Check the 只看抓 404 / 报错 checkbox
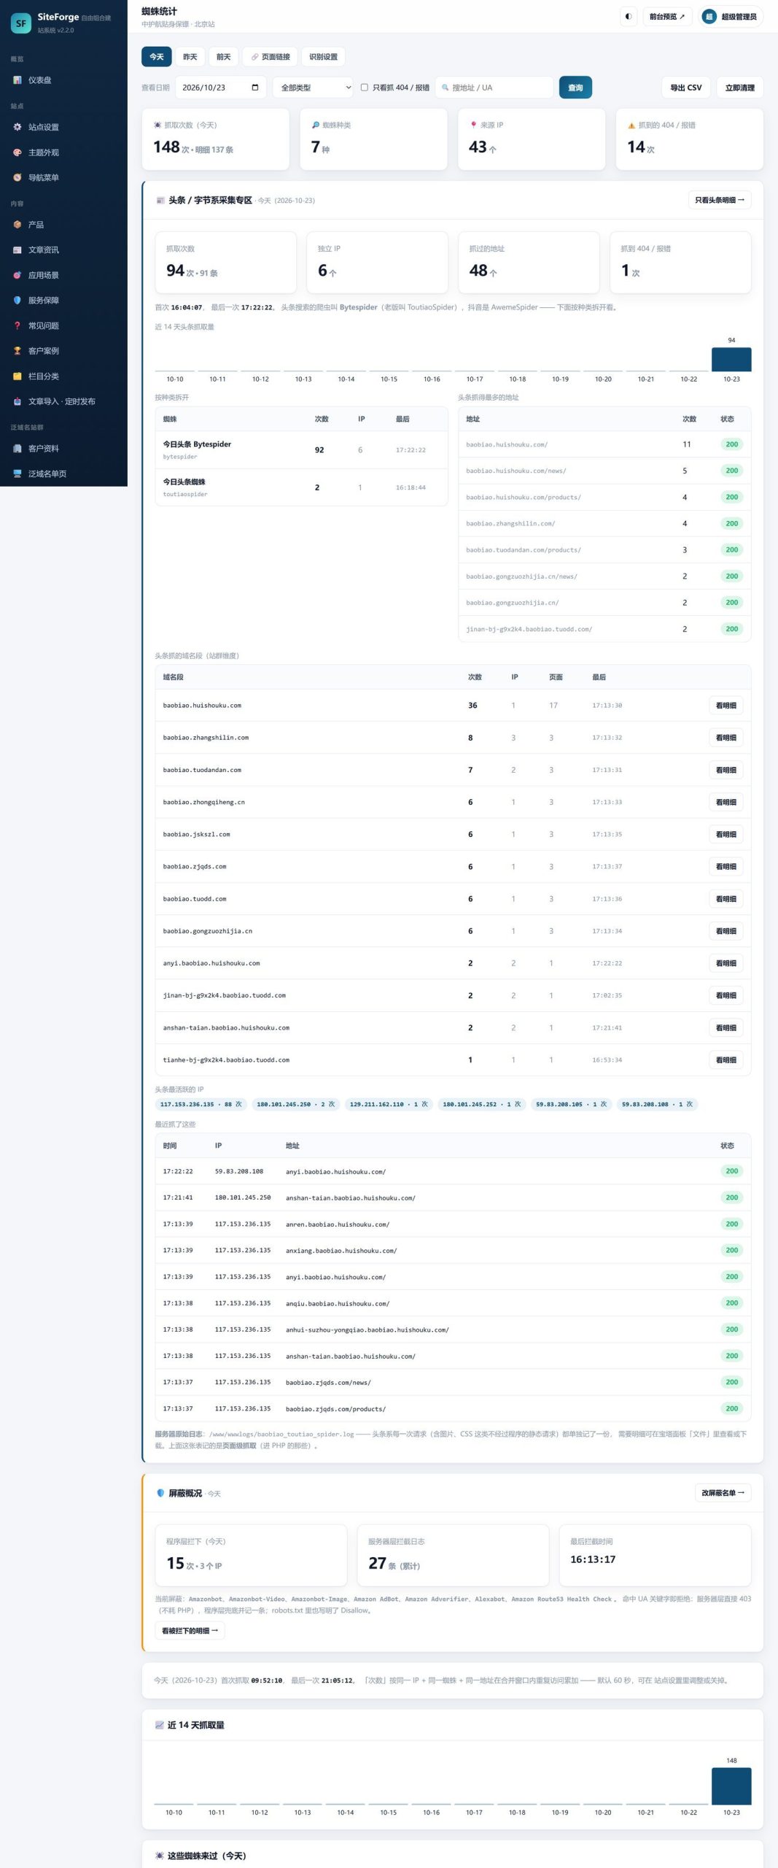Viewport: 778px width, 1868px height. [365, 88]
